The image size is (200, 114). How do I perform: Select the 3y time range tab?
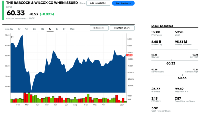[x=57, y=29]
